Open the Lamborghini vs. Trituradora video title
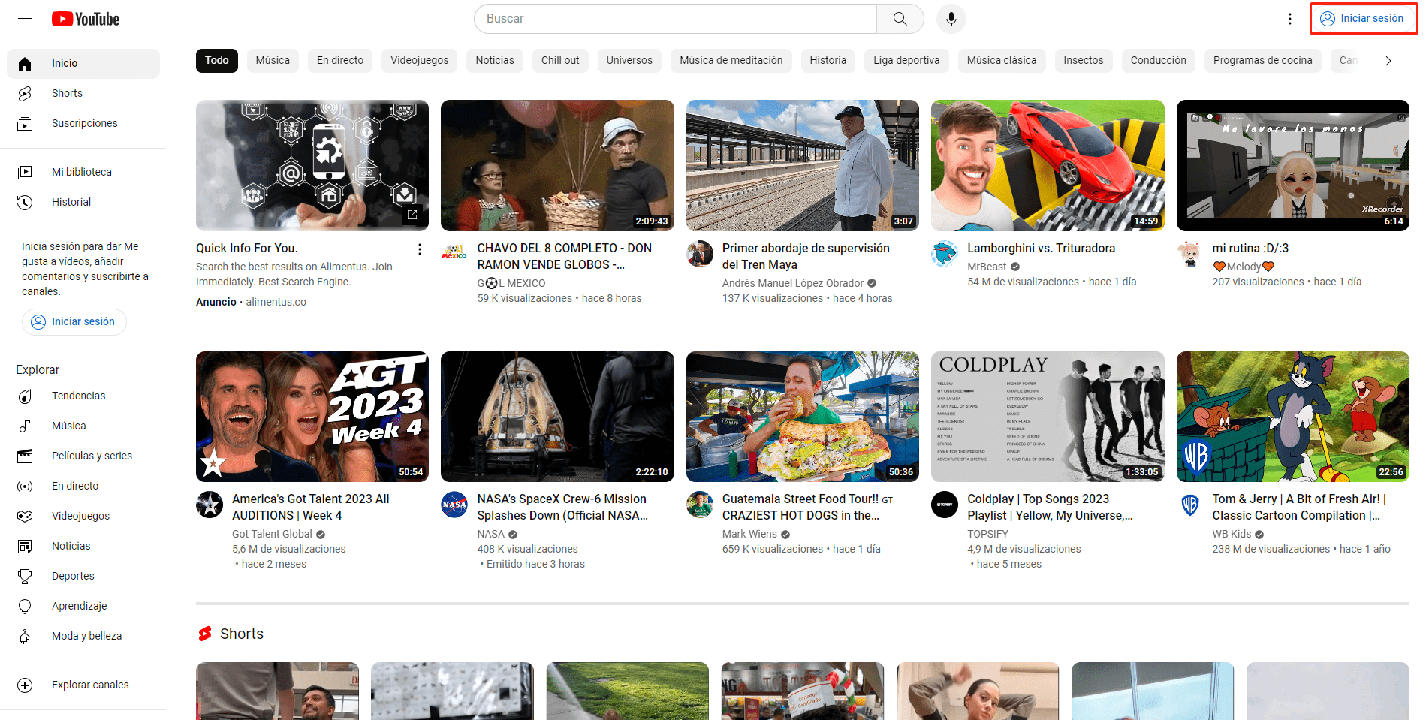Screen dimensions: 1426x720 1041,249
